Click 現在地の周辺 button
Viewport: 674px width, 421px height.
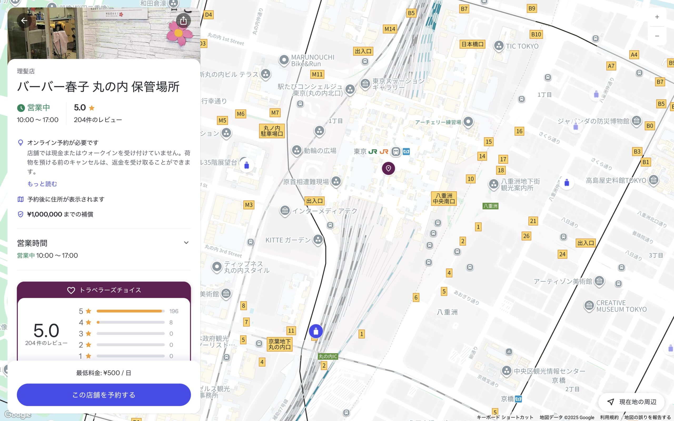(x=631, y=402)
